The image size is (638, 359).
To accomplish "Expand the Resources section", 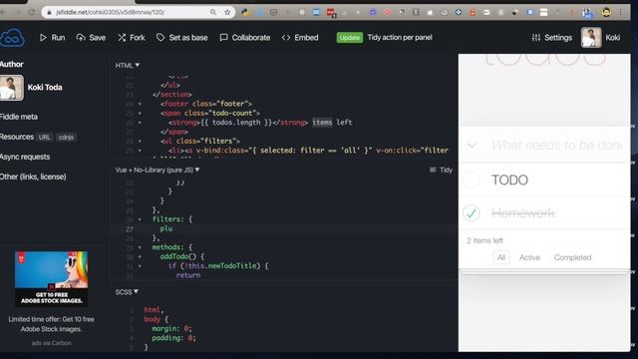I will (x=17, y=137).
